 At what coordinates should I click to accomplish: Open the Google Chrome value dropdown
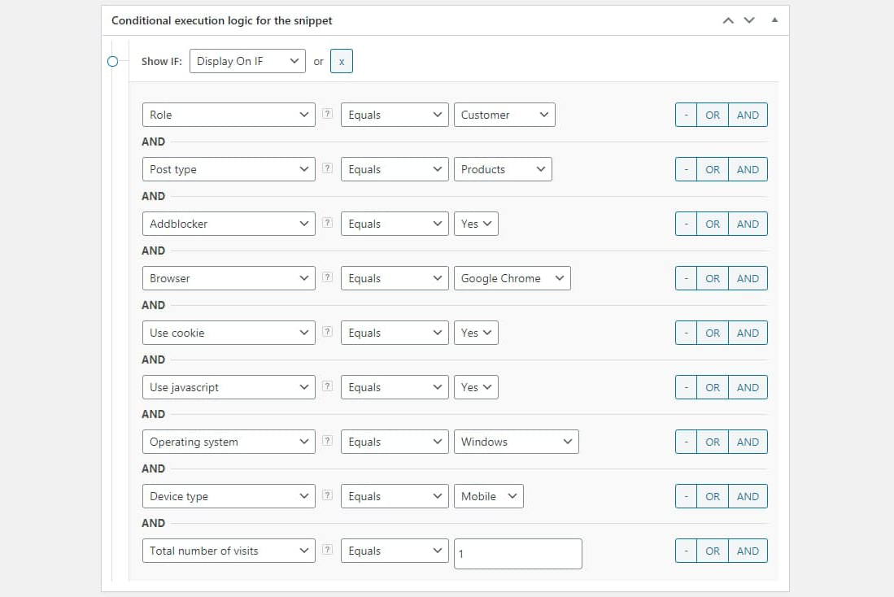[x=512, y=278]
